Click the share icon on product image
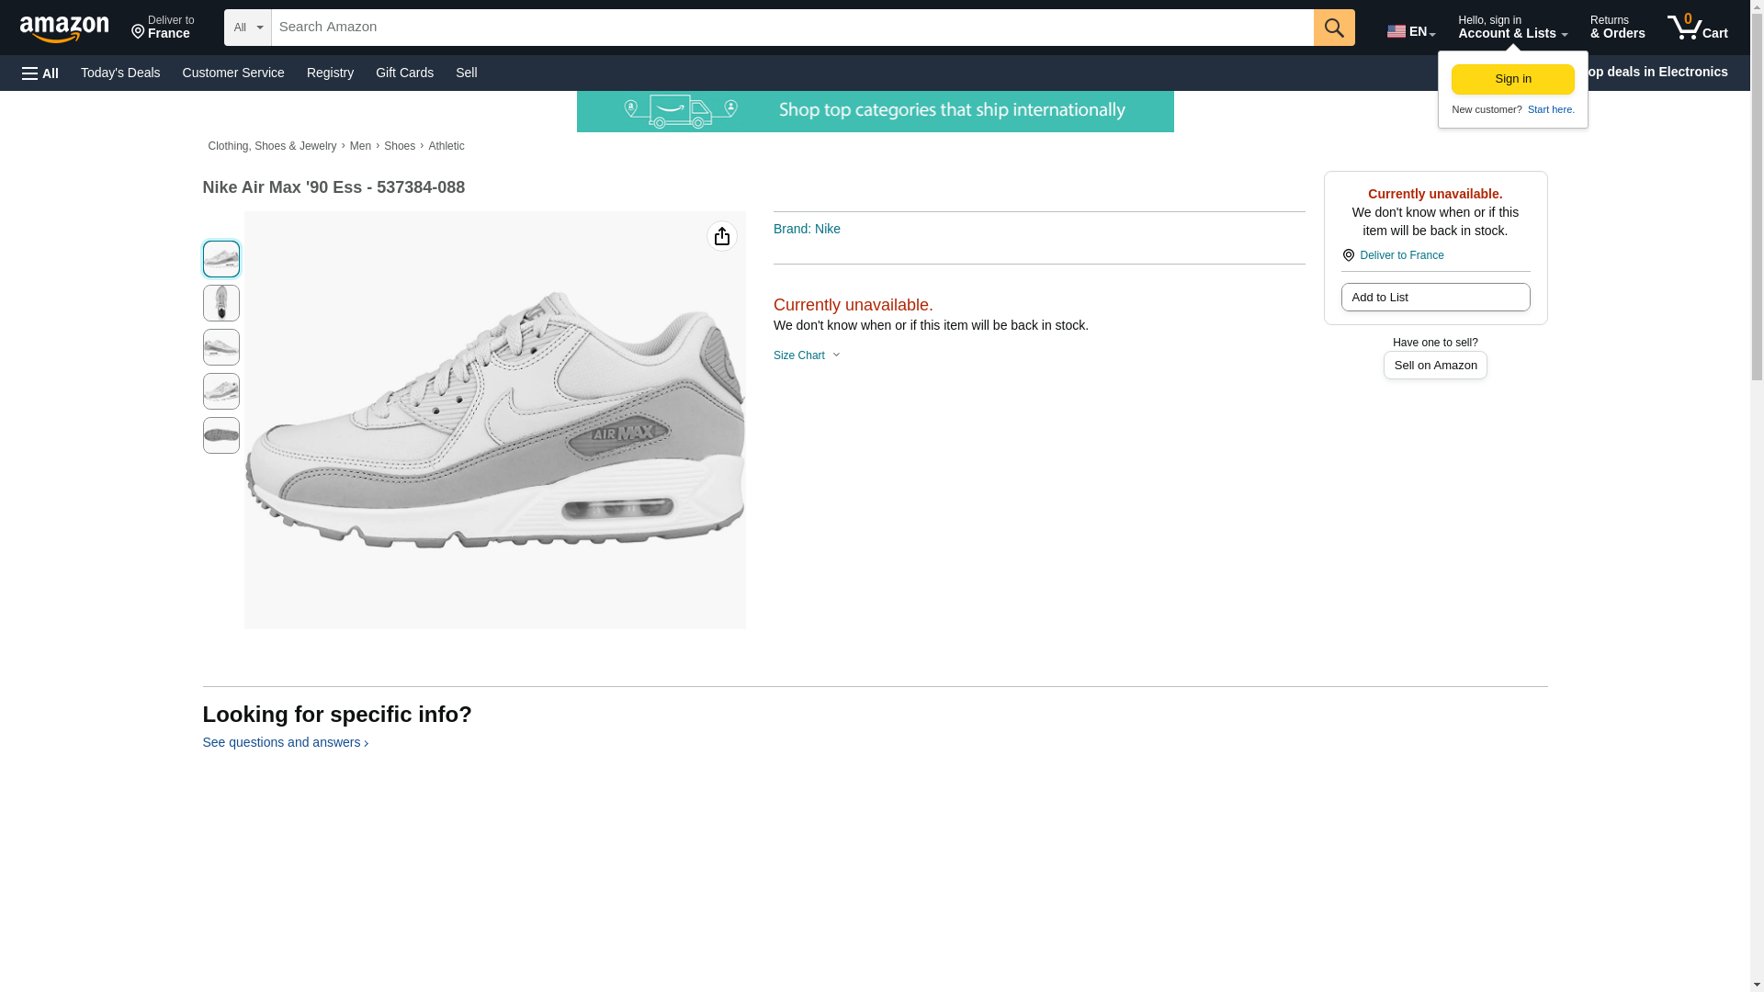Screen dimensions: 1764x992 tap(721, 237)
